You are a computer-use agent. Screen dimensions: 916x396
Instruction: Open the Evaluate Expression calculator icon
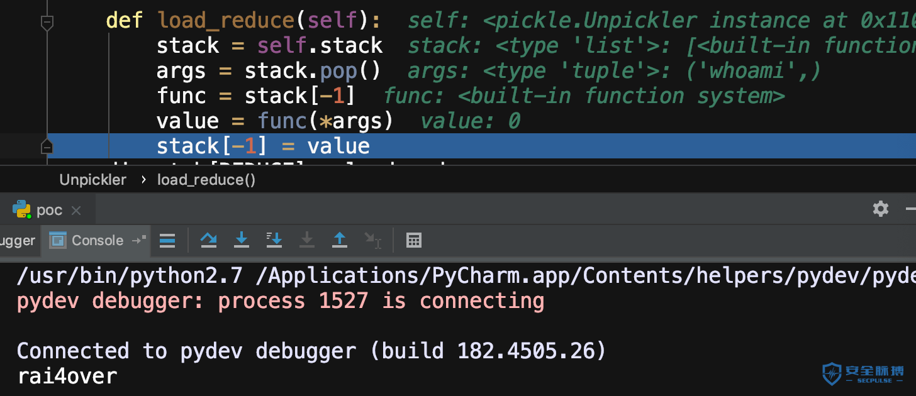pyautogui.click(x=413, y=240)
